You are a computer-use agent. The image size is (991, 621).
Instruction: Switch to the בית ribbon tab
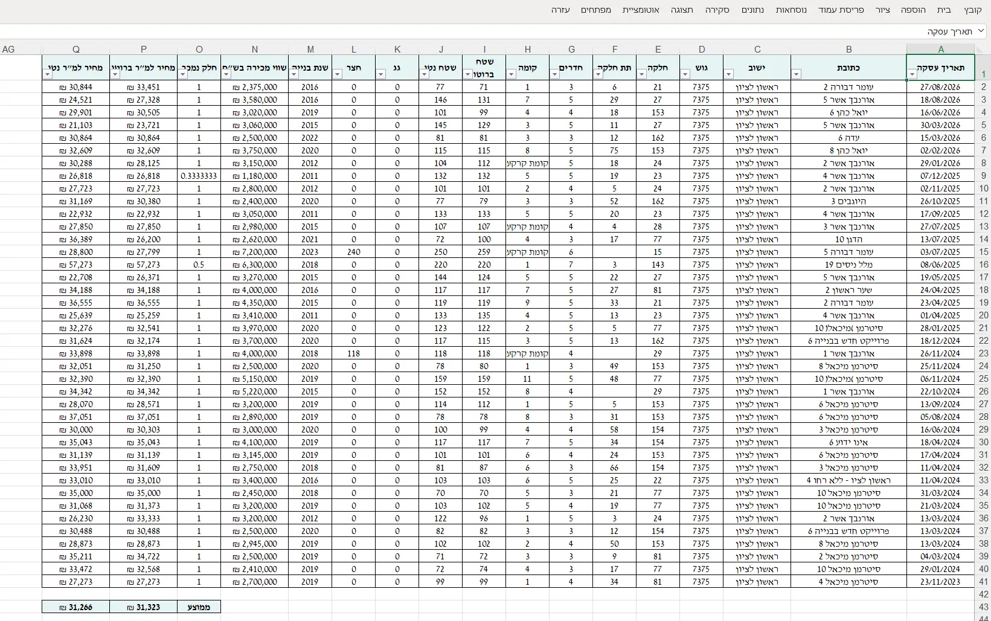(944, 10)
